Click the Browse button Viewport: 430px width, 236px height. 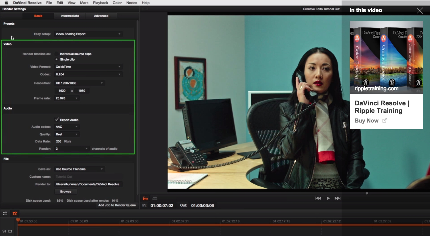coord(66,192)
